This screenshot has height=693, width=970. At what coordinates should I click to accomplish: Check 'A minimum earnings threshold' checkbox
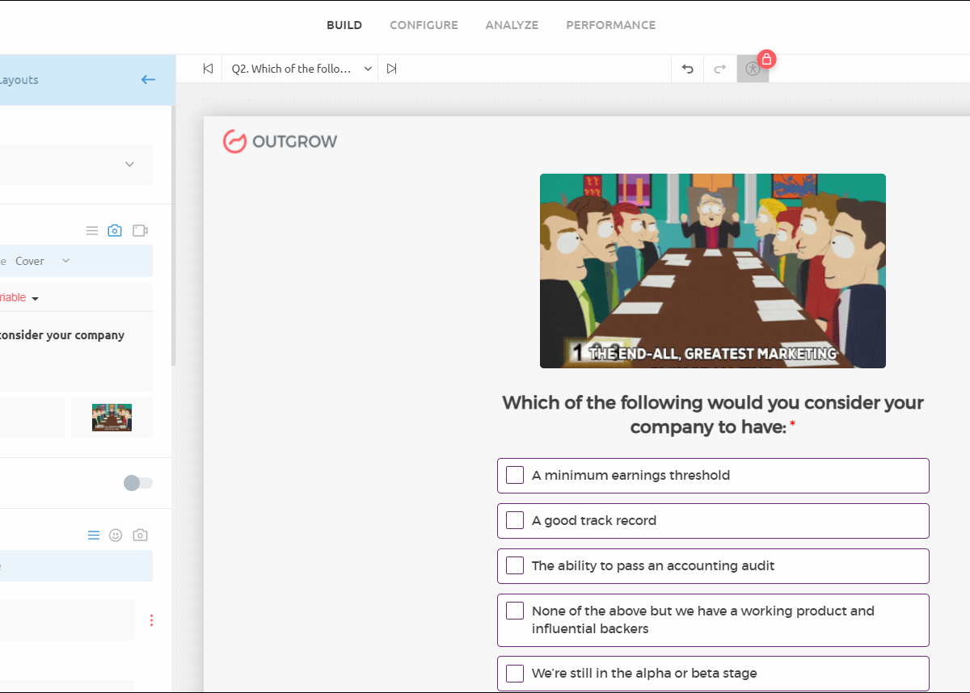click(x=515, y=475)
